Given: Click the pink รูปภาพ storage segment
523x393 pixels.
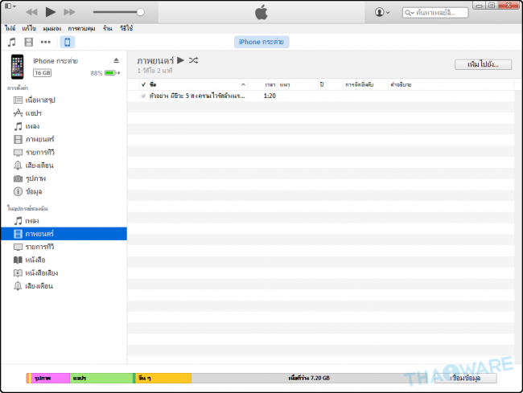Looking at the screenshot, I should (51, 378).
